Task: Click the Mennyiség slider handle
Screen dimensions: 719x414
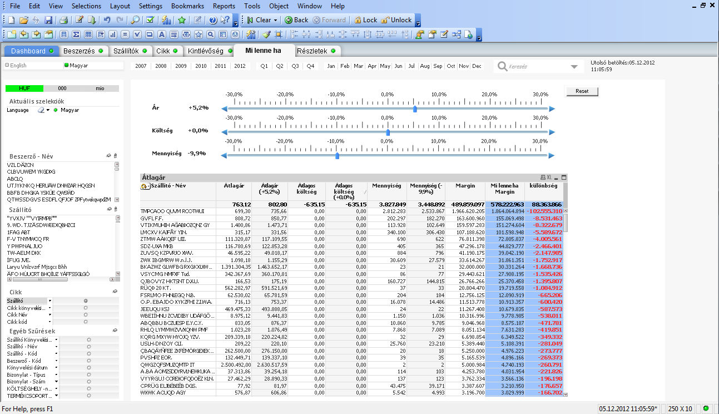Action: pos(337,156)
